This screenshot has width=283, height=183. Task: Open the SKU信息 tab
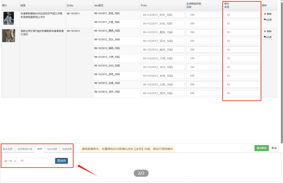point(52,149)
